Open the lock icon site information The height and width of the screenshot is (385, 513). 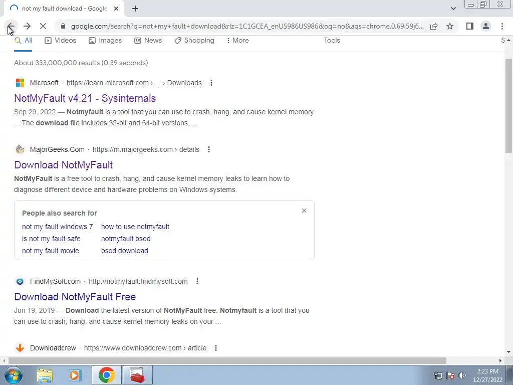click(x=63, y=26)
